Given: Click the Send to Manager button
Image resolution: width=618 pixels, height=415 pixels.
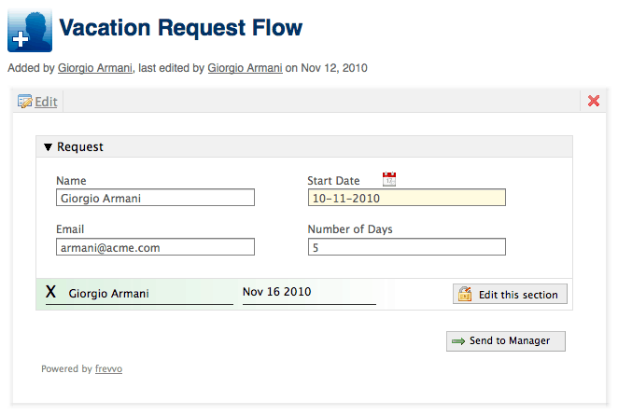Looking at the screenshot, I should pyautogui.click(x=506, y=341).
